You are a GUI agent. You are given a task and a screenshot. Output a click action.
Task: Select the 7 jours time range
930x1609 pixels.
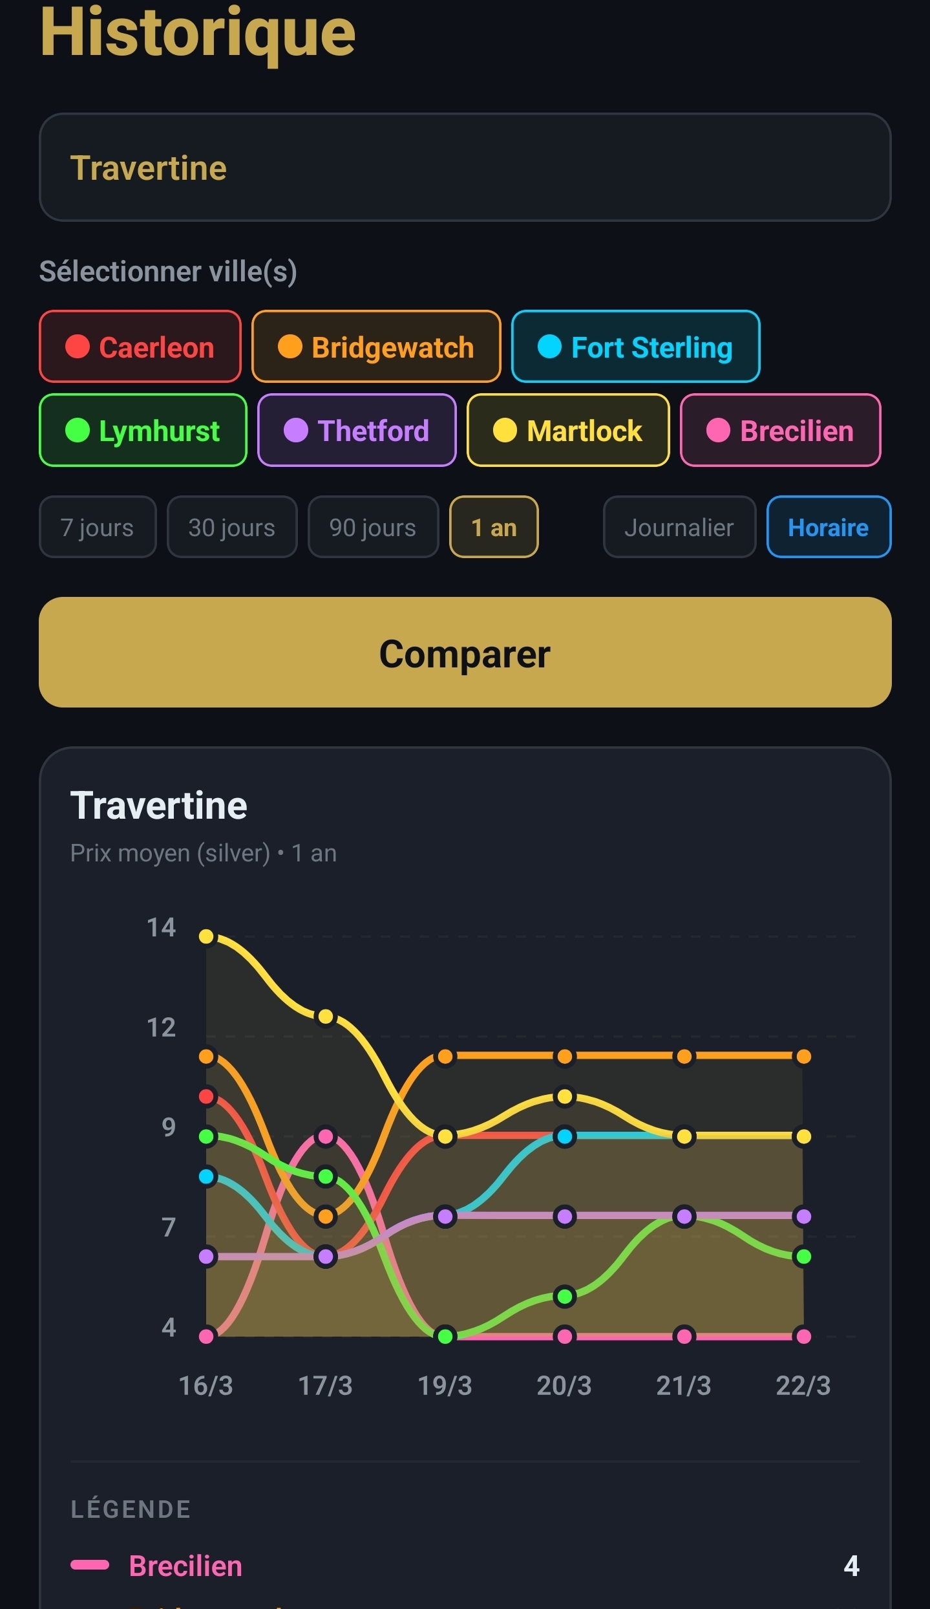coord(98,527)
